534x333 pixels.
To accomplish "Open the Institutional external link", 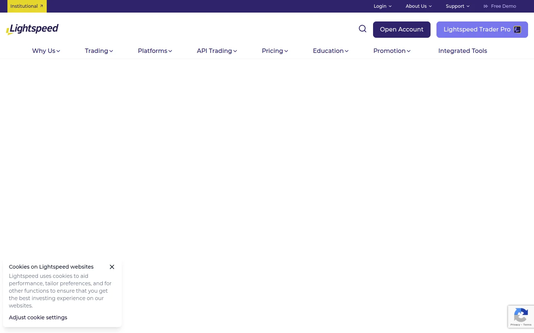I will point(27,6).
